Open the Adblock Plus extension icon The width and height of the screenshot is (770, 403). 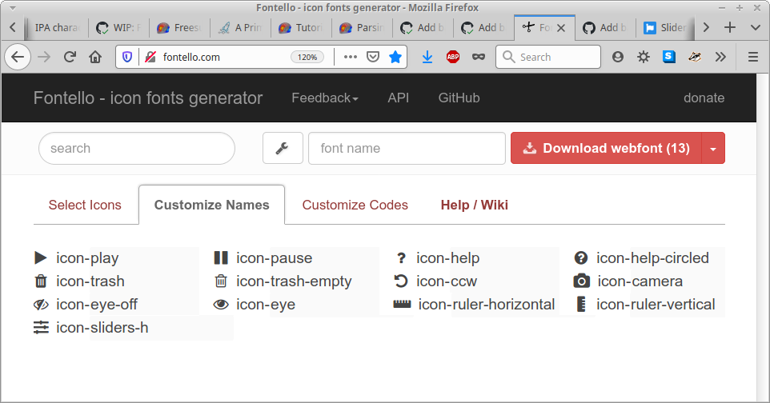click(453, 58)
